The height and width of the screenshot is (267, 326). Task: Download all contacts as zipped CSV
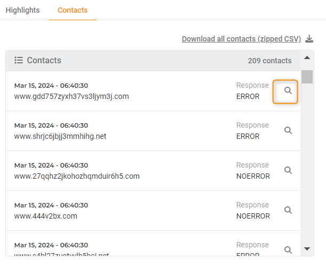[x=241, y=39]
